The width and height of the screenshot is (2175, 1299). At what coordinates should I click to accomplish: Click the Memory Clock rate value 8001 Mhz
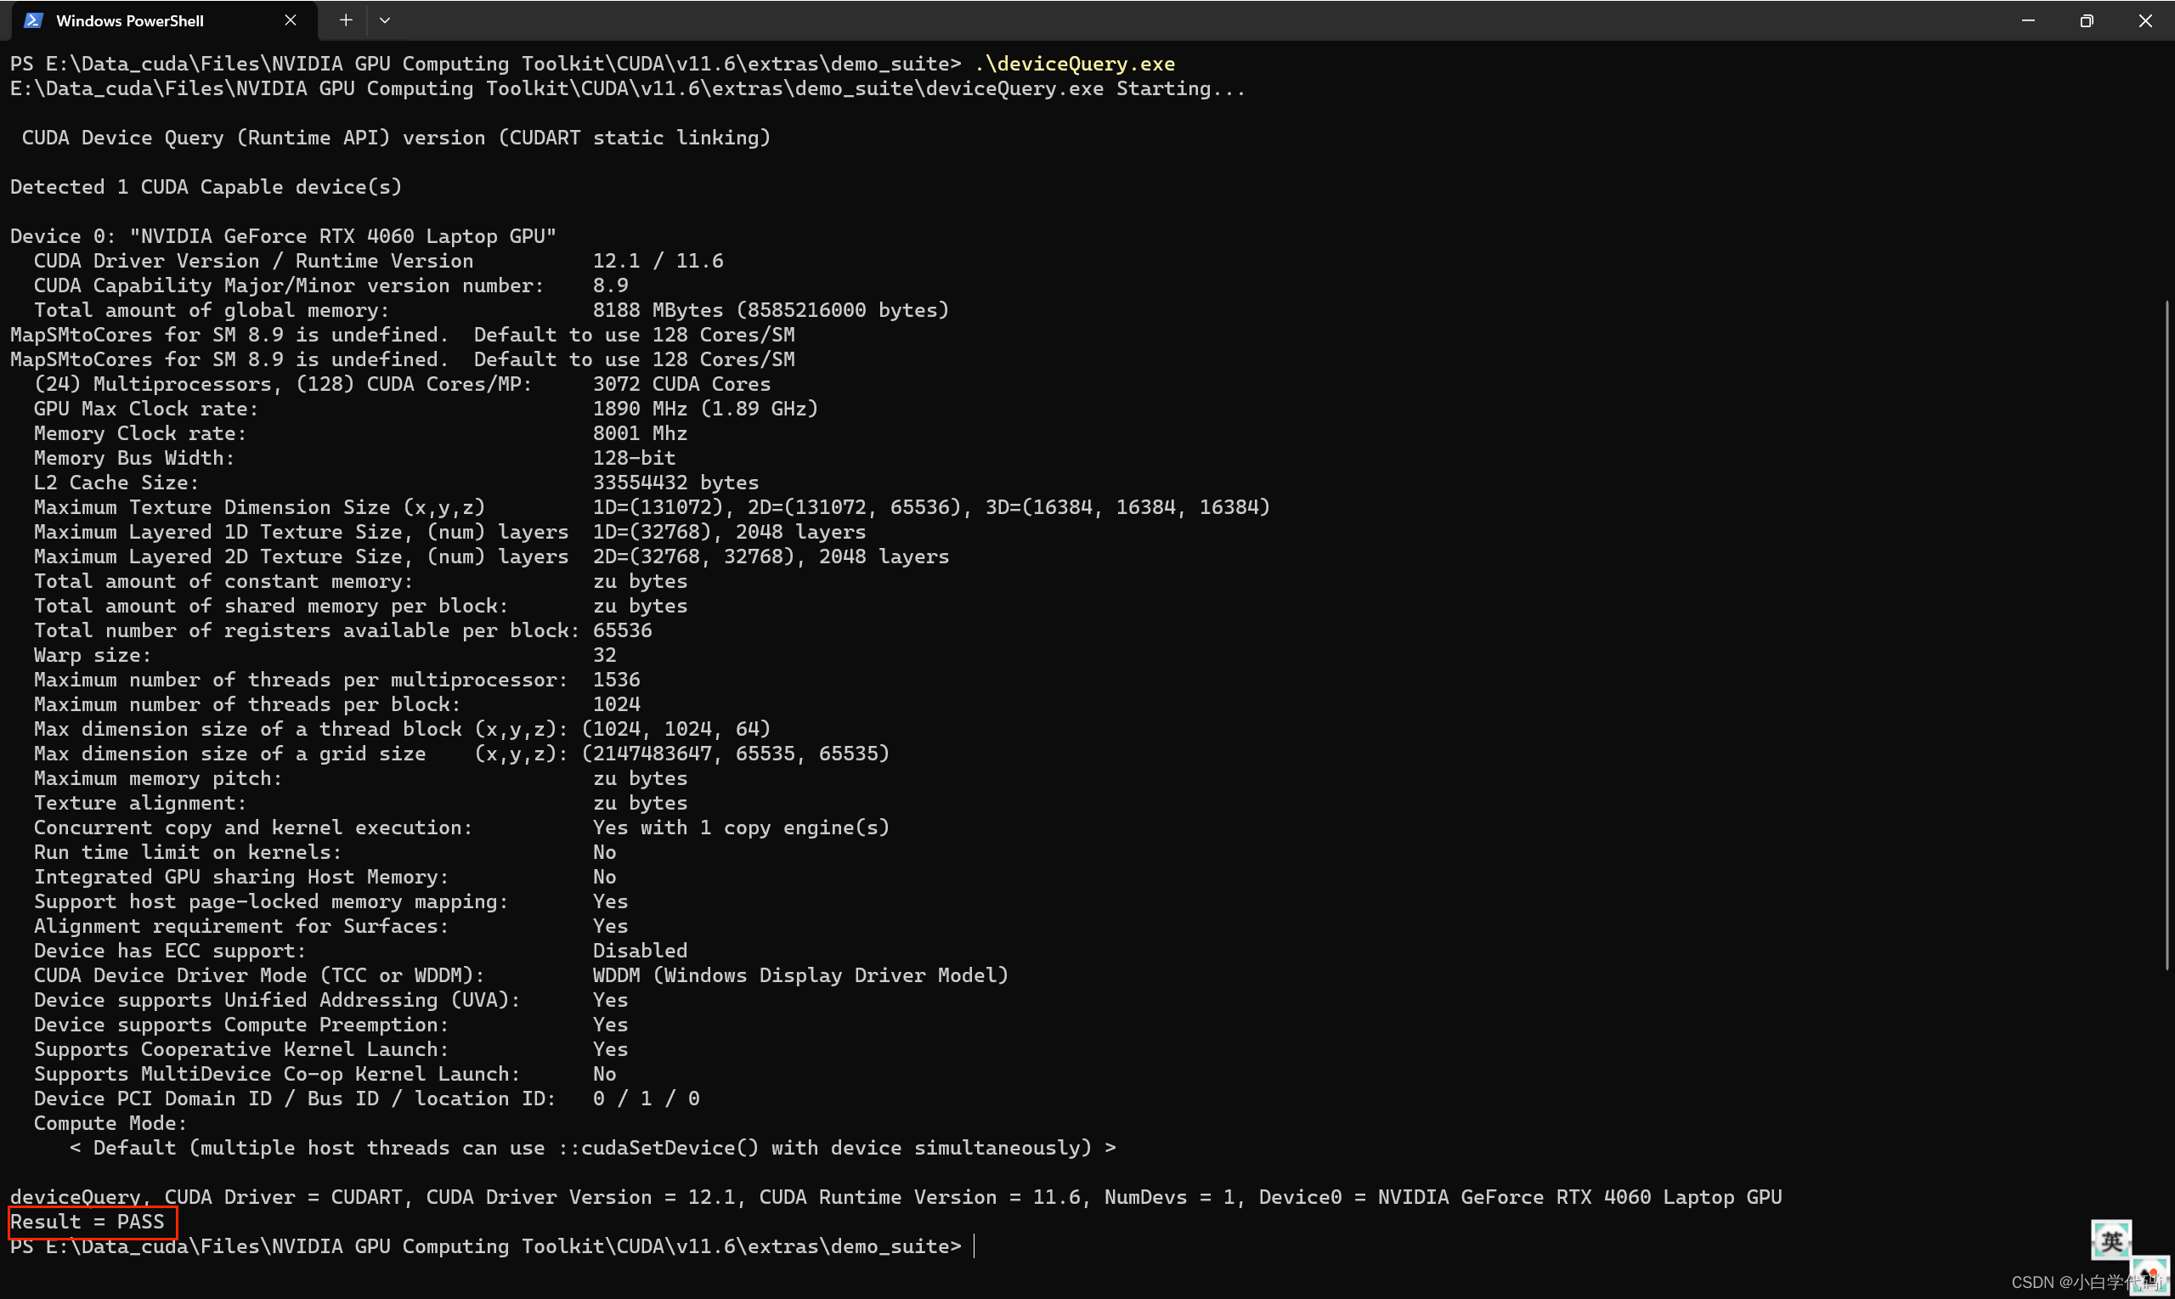(640, 433)
